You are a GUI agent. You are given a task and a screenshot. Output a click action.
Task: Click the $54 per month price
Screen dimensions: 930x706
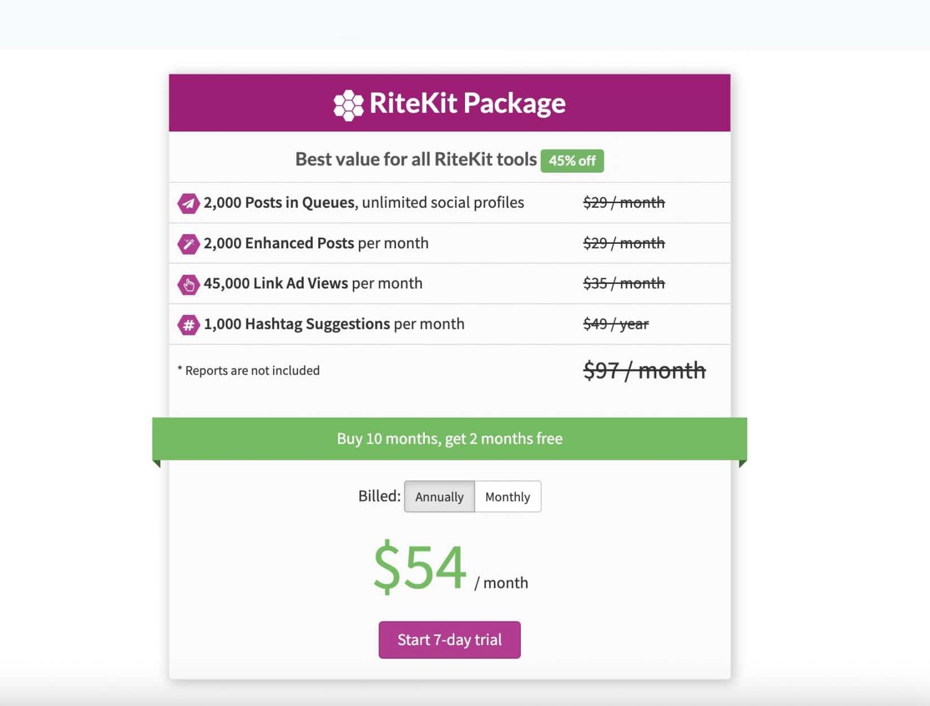point(421,566)
